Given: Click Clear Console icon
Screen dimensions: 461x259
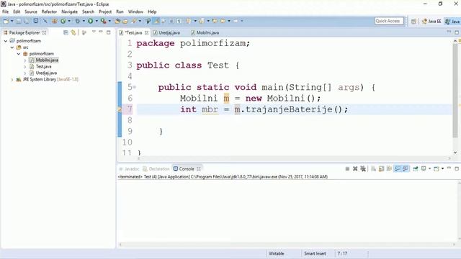Looking at the screenshot, I should tap(373, 169).
